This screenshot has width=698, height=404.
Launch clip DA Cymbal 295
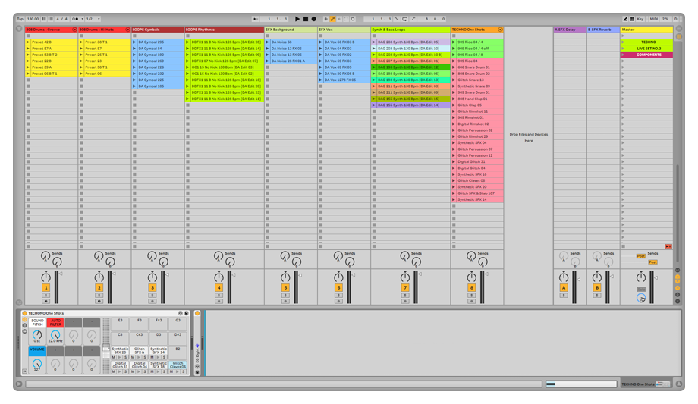134,42
